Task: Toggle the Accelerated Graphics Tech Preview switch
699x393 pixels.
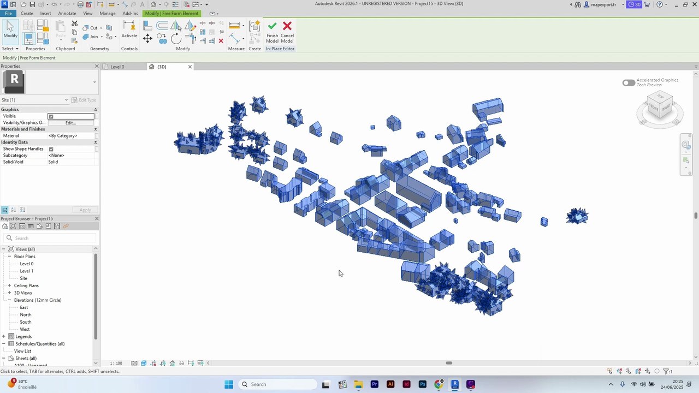Action: (x=629, y=83)
